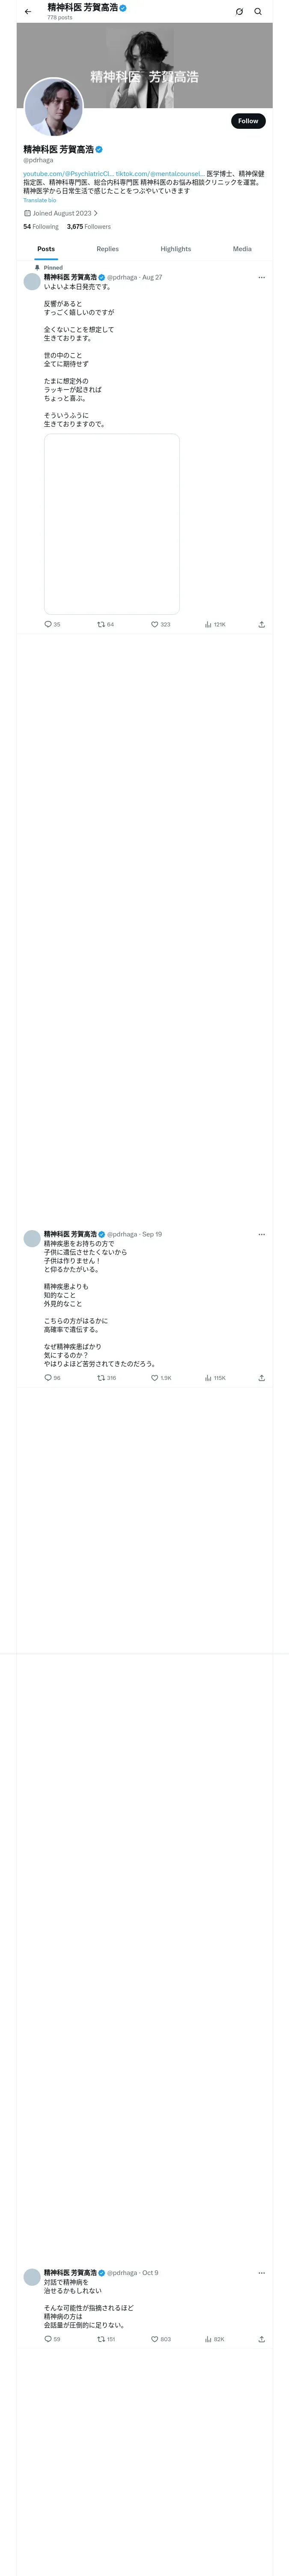Go back using the arrow icon
Image resolution: width=289 pixels, height=2576 pixels.
tap(28, 12)
